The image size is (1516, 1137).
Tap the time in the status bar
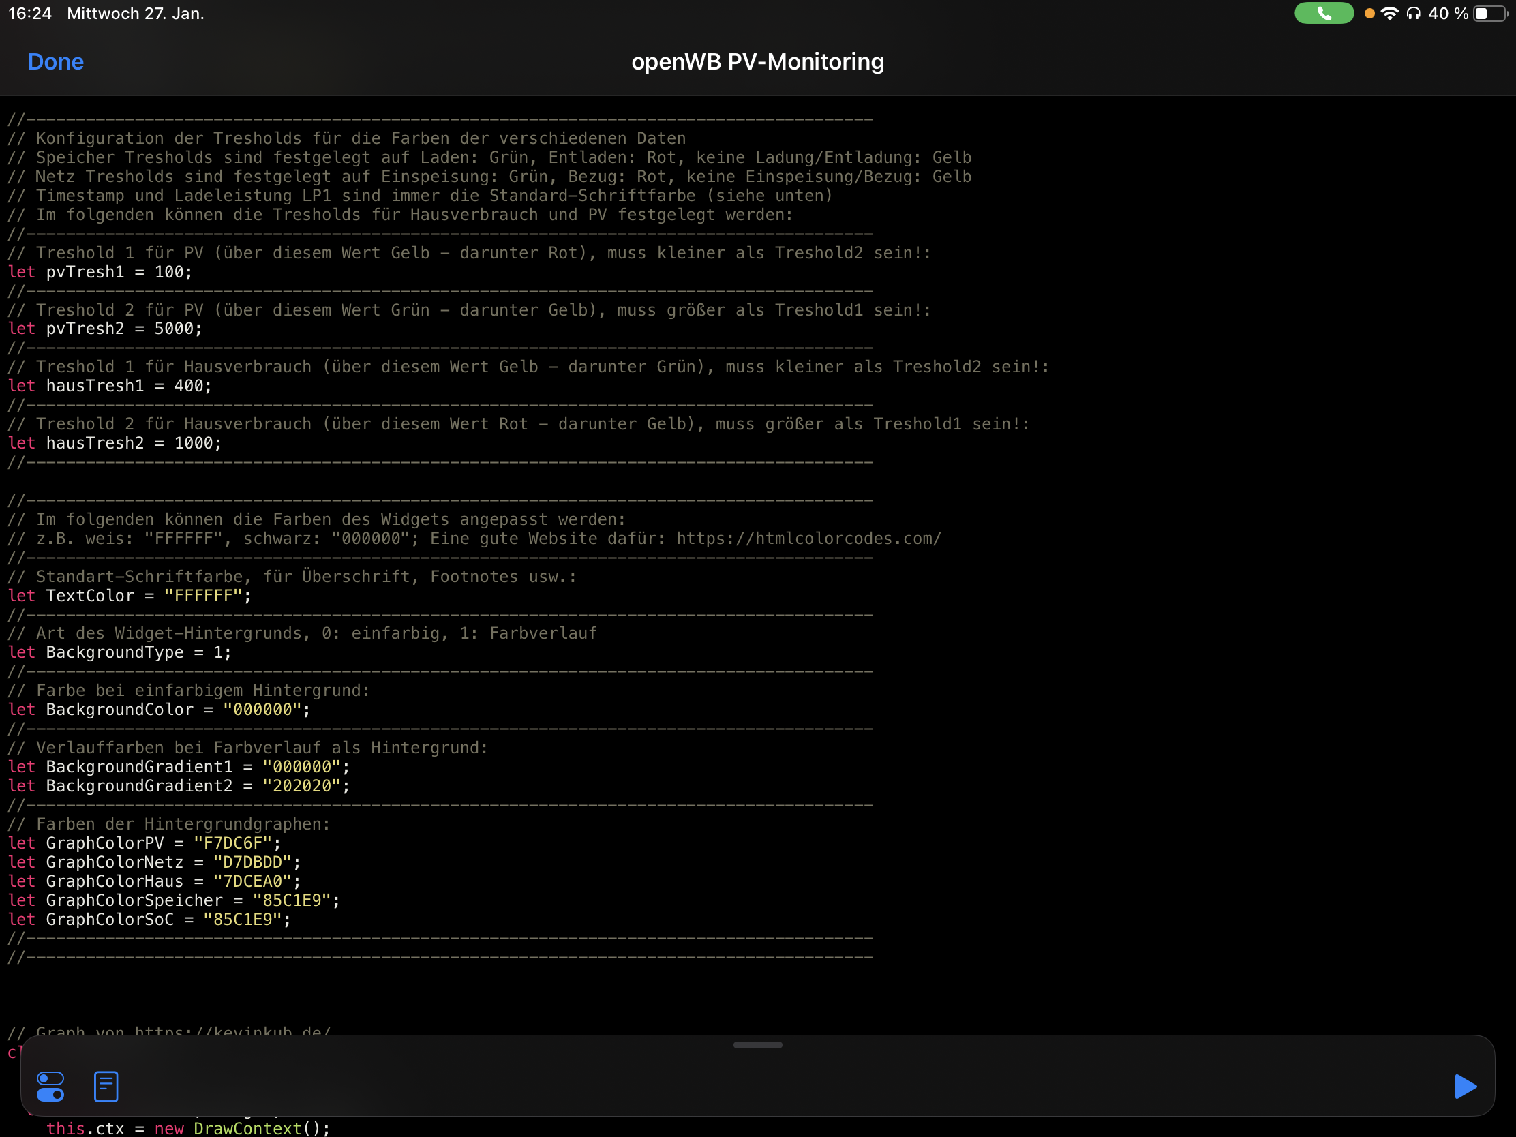pos(30,14)
